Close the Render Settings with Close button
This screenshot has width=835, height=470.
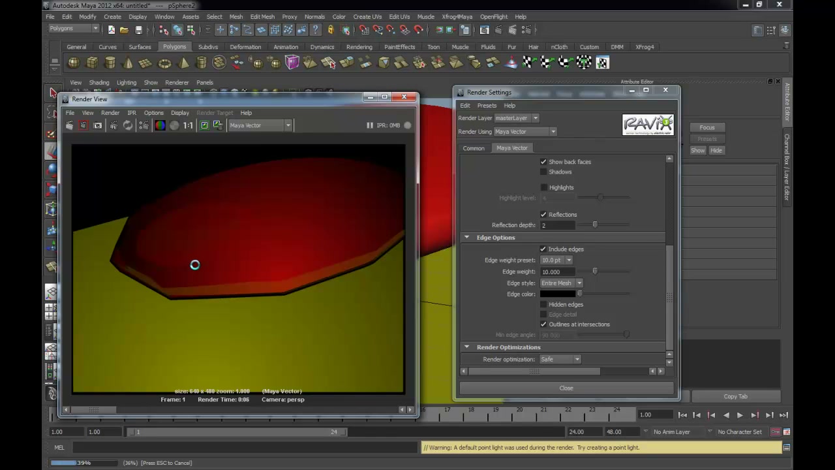pos(566,388)
